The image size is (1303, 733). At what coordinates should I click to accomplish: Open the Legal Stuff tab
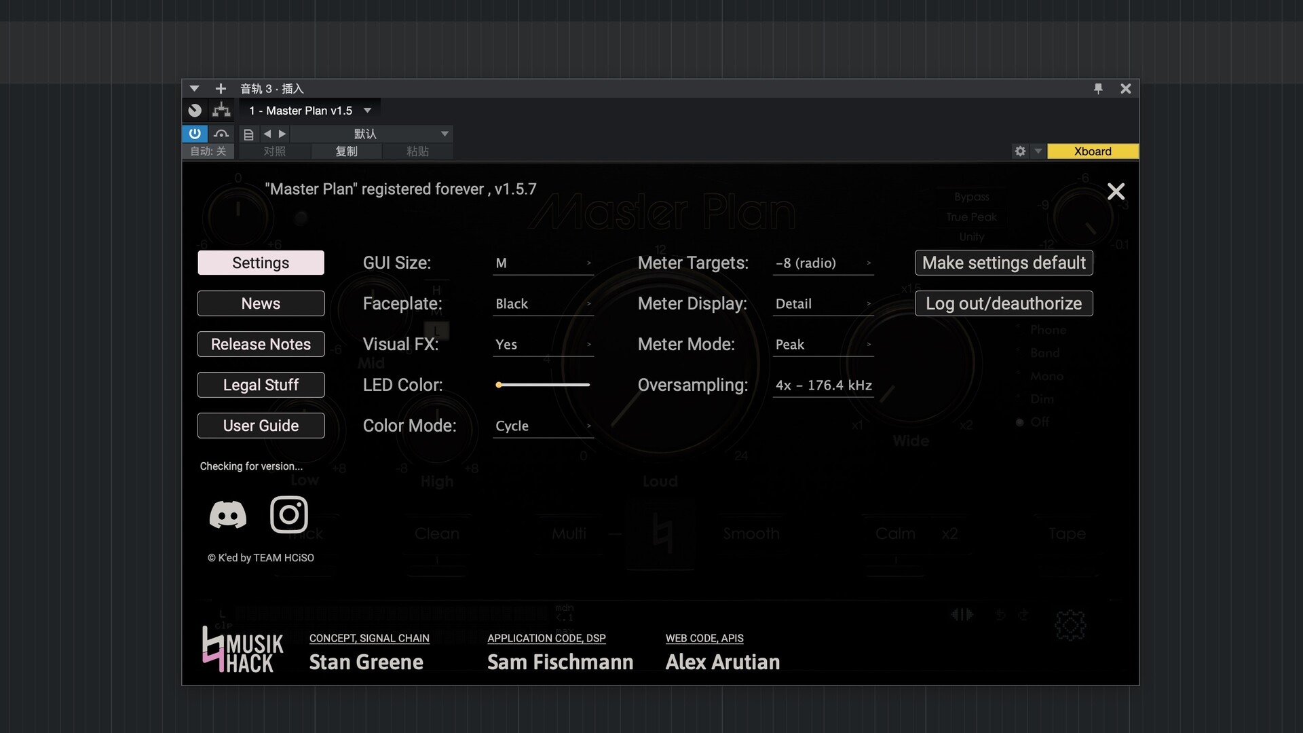coord(261,385)
